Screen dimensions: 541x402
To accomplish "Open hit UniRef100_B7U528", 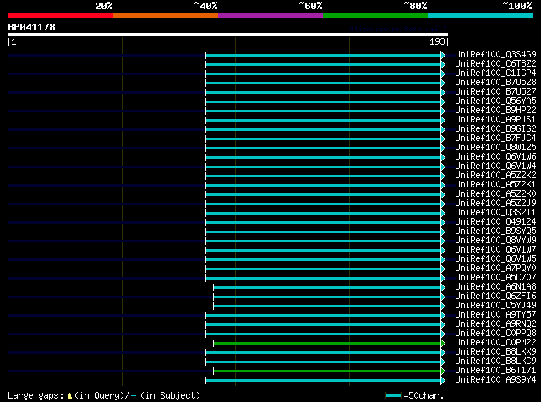I will tap(495, 82).
